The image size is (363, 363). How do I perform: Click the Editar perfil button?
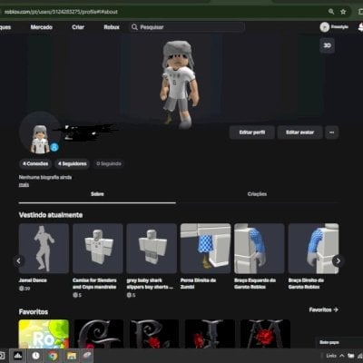click(x=252, y=132)
